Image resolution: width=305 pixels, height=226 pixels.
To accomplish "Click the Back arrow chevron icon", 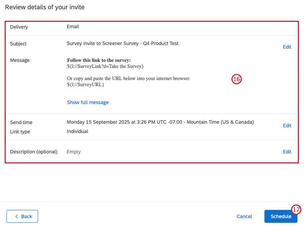I will coord(17,216).
